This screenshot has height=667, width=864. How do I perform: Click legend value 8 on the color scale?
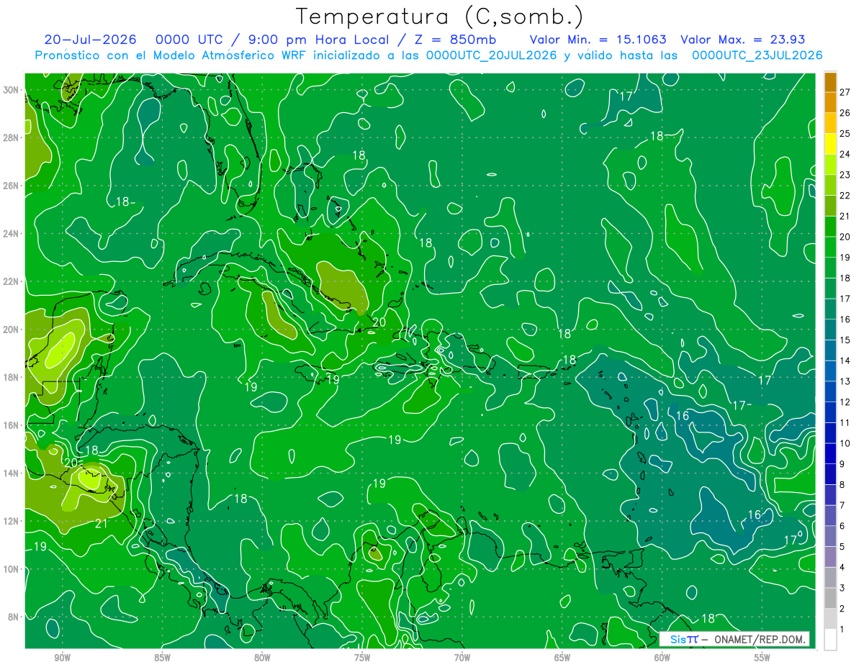click(x=842, y=484)
